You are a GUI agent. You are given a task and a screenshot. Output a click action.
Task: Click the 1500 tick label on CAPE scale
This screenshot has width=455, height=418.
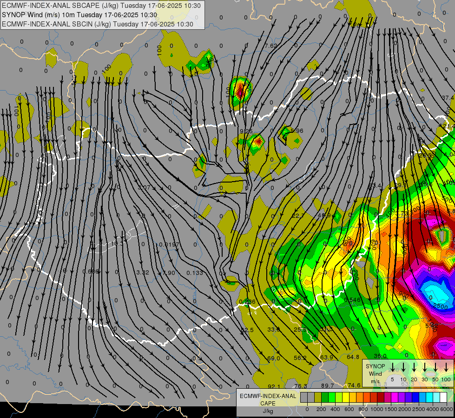point(391,409)
